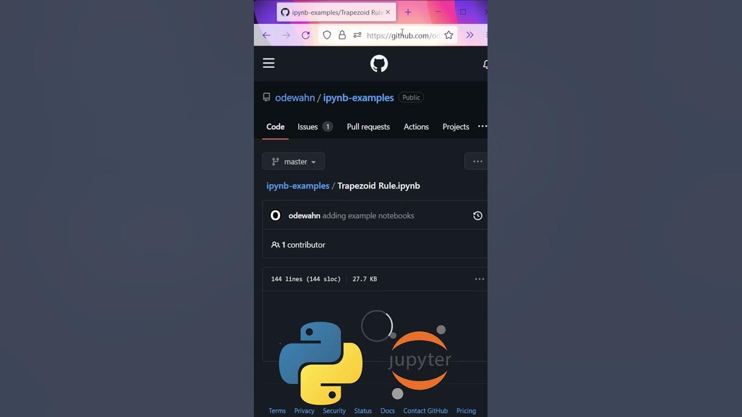Show the site padlock security information

342,35
